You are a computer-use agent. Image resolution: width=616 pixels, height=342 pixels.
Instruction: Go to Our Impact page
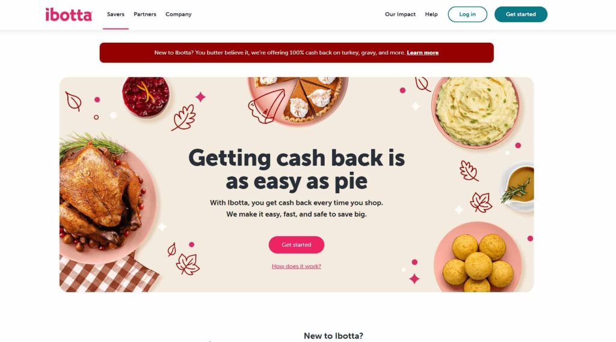[x=400, y=14]
